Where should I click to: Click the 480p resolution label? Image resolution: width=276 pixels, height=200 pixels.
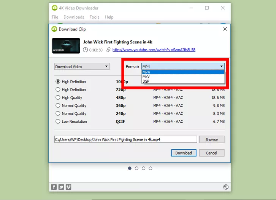[x=121, y=98]
